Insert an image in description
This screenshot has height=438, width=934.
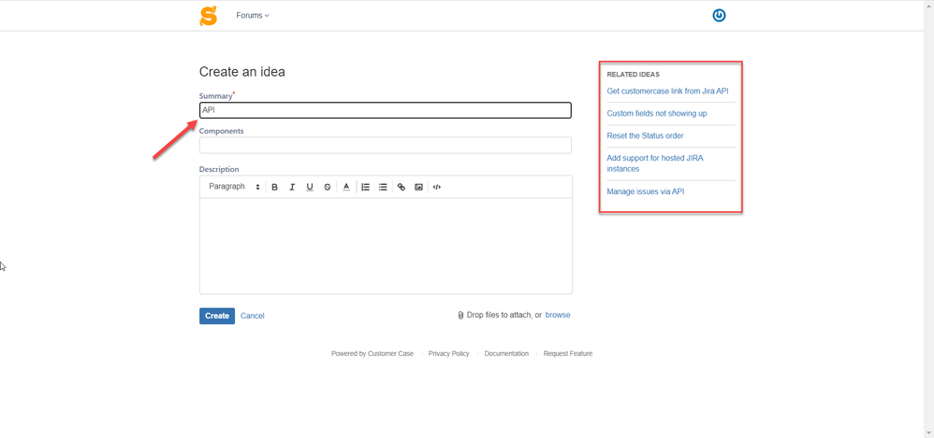coord(418,187)
